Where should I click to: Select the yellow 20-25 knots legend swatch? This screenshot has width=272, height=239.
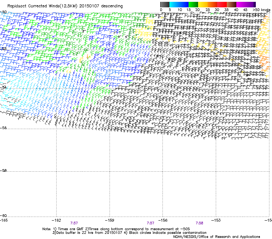coord(203,4)
